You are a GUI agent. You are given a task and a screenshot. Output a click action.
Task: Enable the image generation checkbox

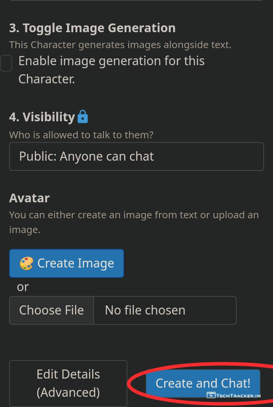tap(6, 63)
